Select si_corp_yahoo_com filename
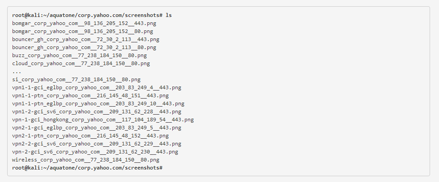The height and width of the screenshot is (182, 439). [x=76, y=80]
